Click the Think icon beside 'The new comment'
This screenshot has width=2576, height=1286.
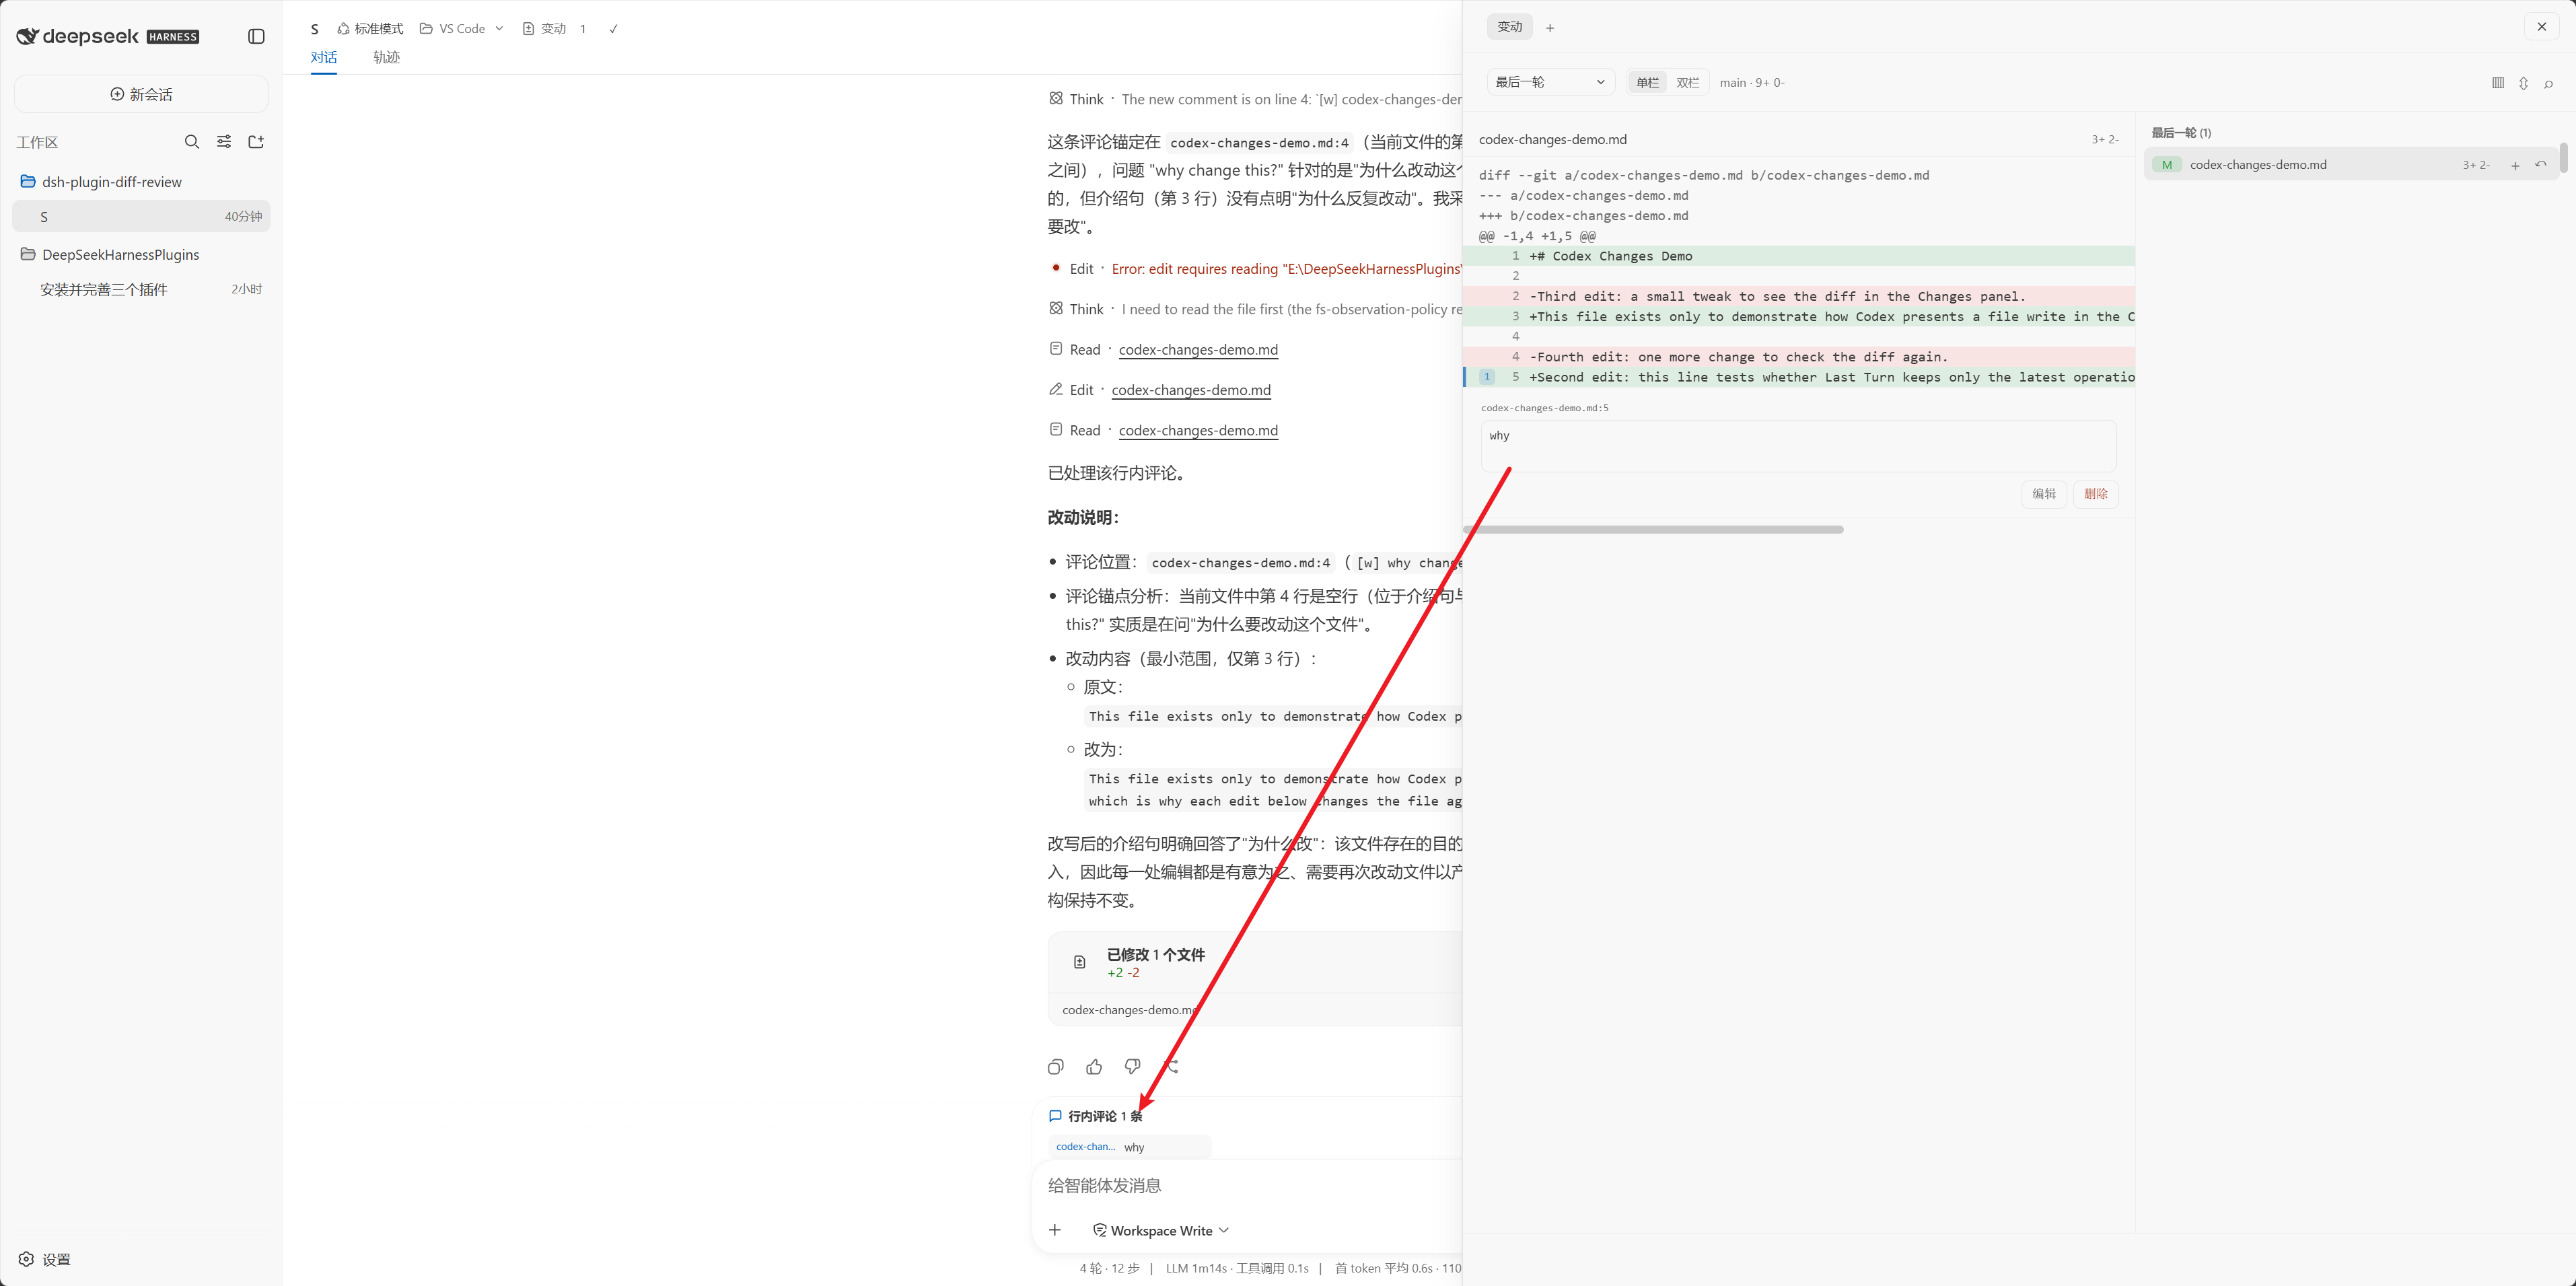point(1055,99)
